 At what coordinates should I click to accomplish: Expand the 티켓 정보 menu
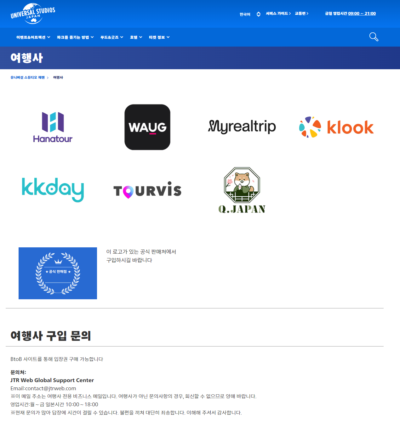point(159,37)
